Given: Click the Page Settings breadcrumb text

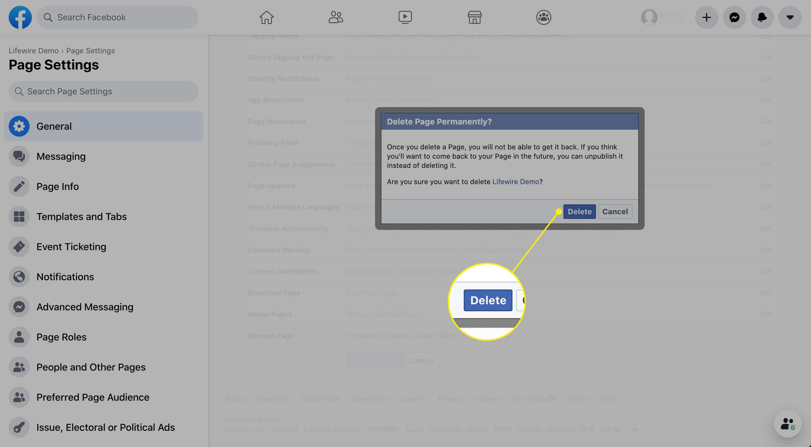Looking at the screenshot, I should click(x=90, y=51).
